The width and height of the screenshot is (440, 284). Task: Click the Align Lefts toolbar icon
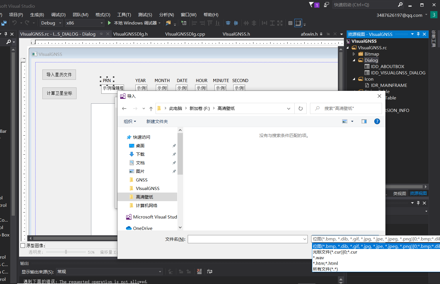click(x=195, y=23)
